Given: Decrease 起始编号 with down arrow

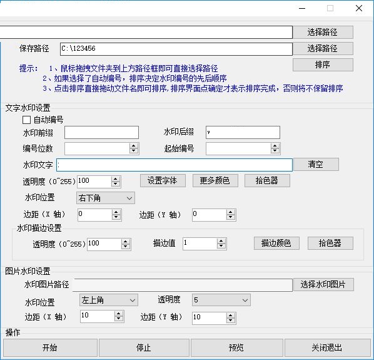Looking at the screenshot, I should tap(275, 151).
